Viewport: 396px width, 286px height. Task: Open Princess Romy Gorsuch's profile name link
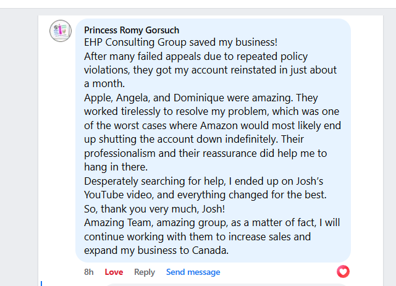[x=131, y=30]
